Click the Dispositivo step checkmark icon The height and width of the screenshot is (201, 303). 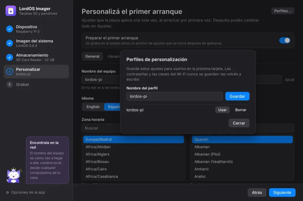click(9, 29)
